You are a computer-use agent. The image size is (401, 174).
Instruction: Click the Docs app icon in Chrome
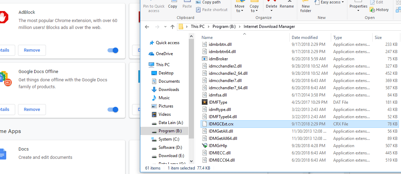coord(3,154)
